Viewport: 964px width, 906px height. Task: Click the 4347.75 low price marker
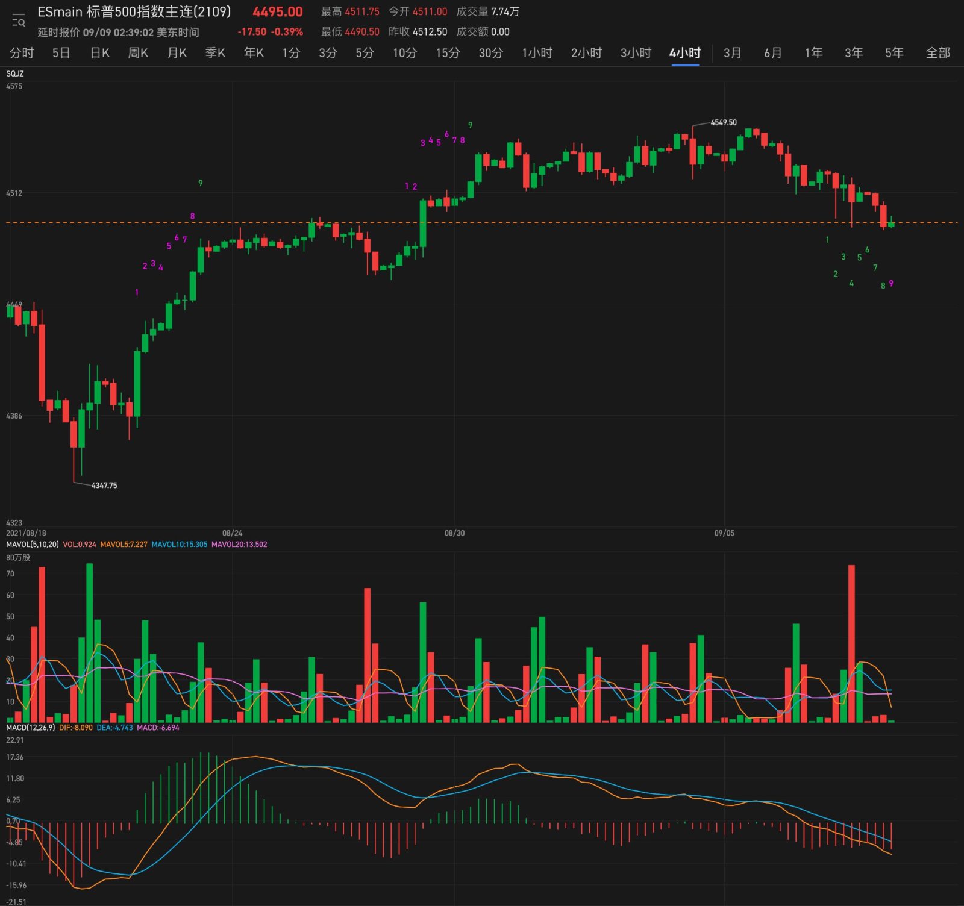click(x=104, y=486)
